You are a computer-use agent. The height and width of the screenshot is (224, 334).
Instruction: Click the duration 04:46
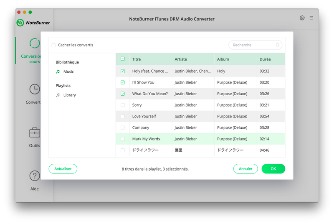264,150
